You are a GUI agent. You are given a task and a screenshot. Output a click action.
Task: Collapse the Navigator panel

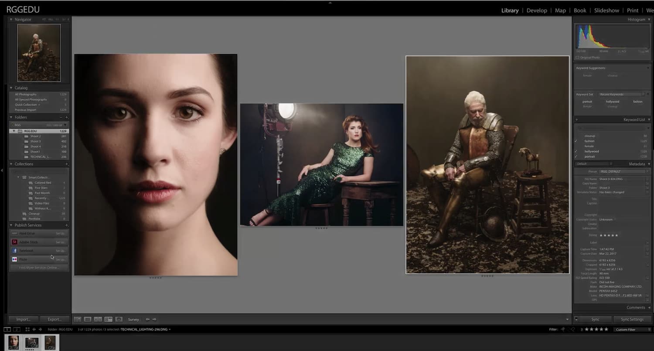[11, 20]
